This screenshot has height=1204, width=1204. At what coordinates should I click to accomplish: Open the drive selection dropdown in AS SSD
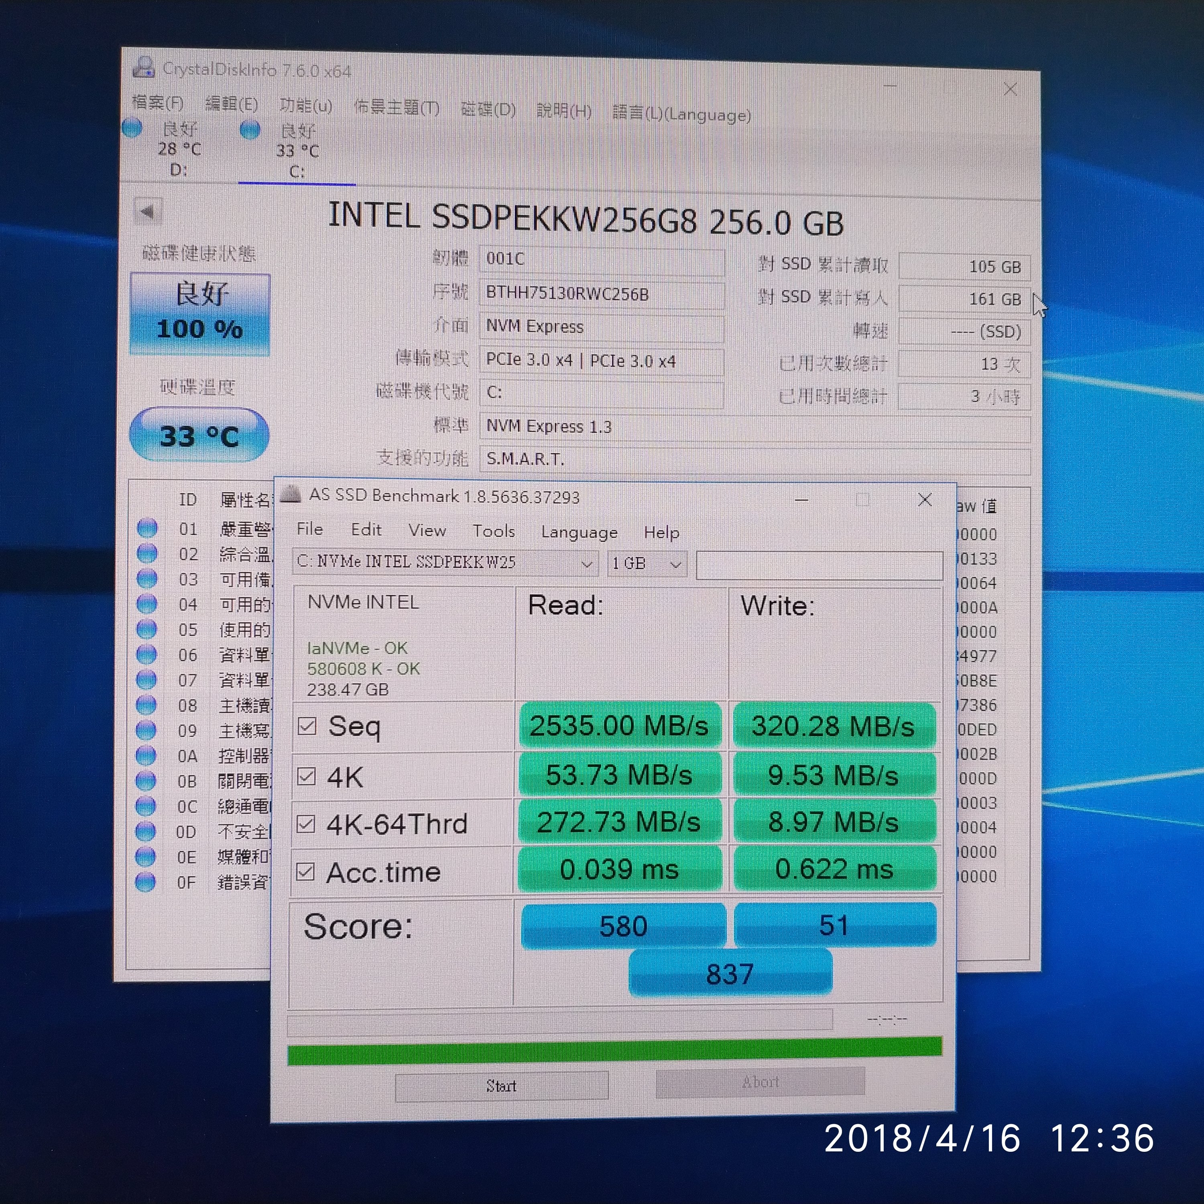(x=445, y=562)
